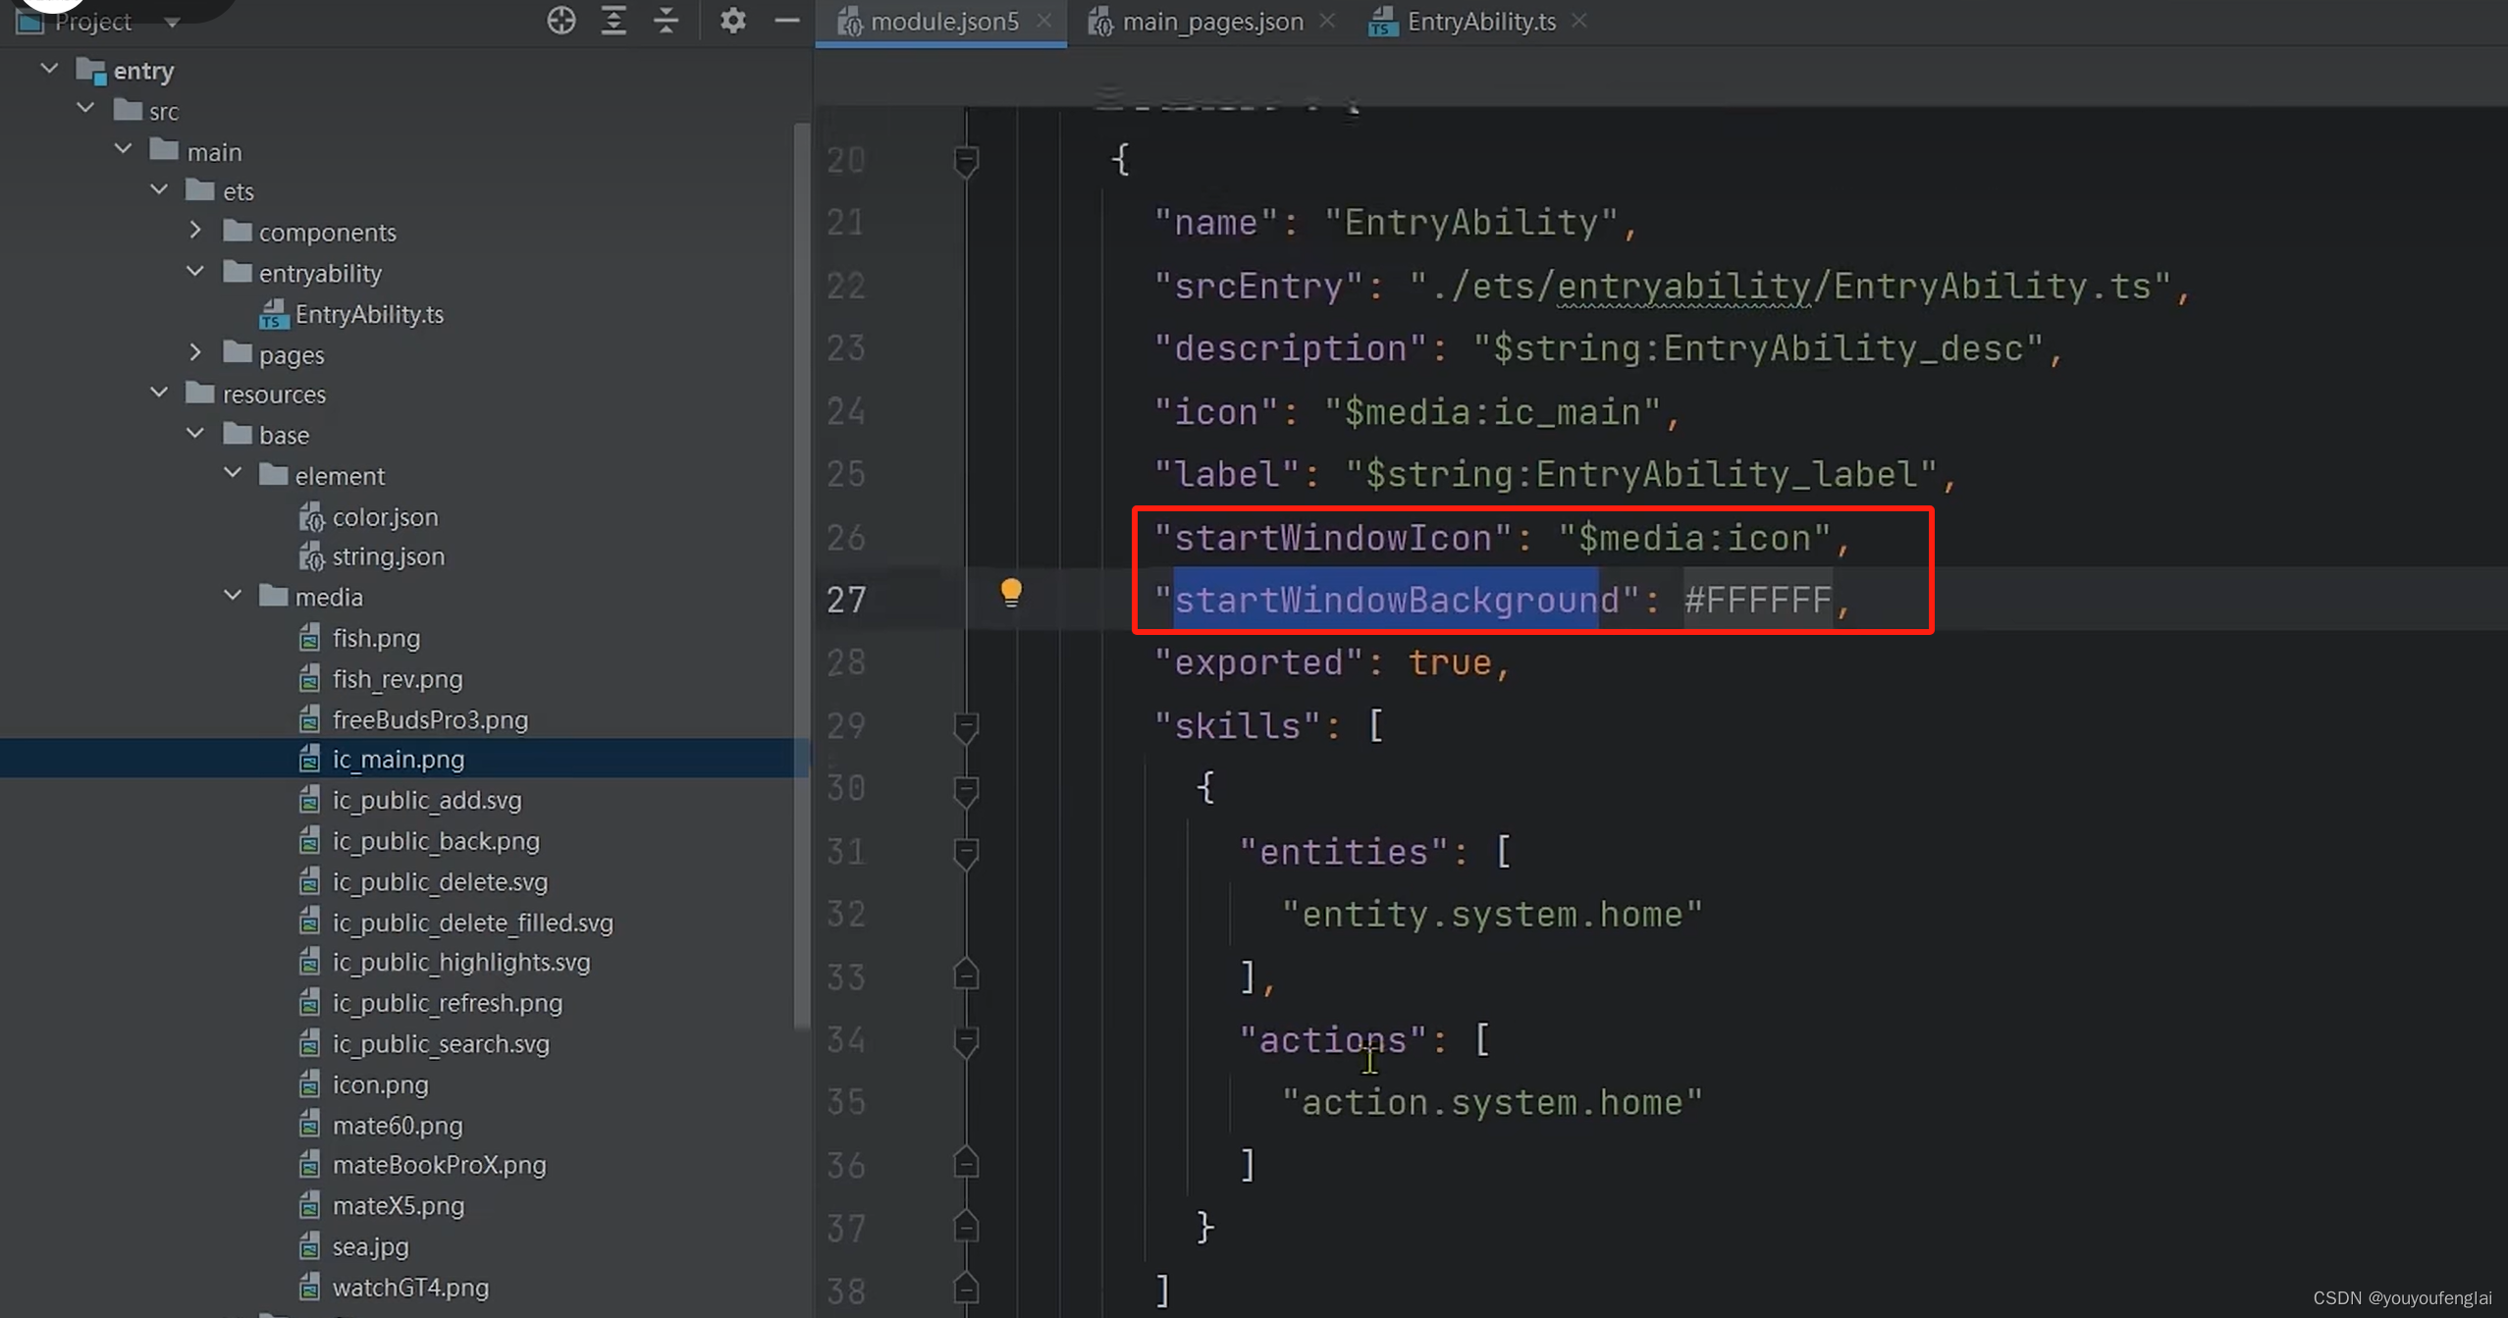Click the "$media:icon" startWindowIcon value
Viewport: 2508px width, 1318px height.
pos(1694,538)
